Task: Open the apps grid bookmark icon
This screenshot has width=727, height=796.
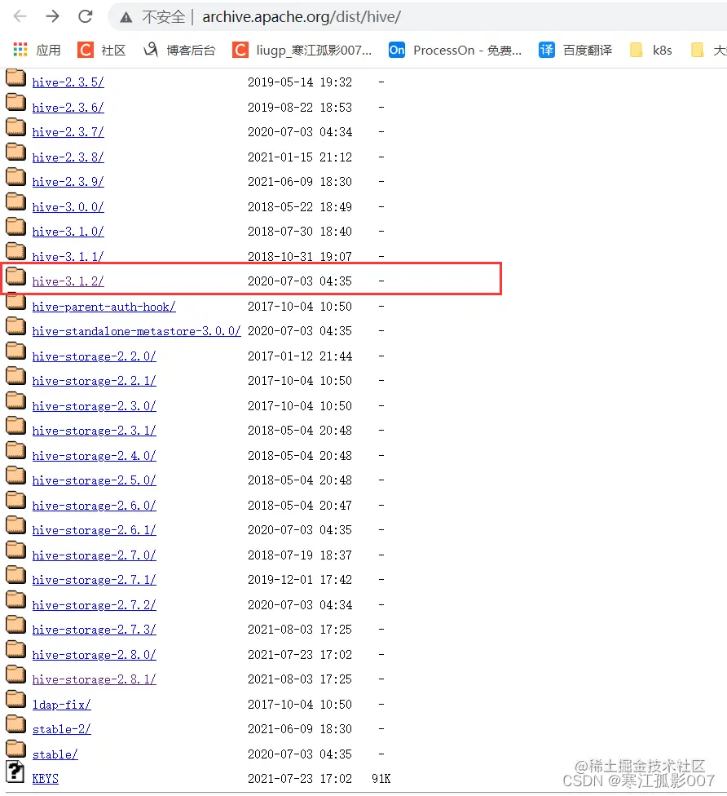Action: coord(20,50)
